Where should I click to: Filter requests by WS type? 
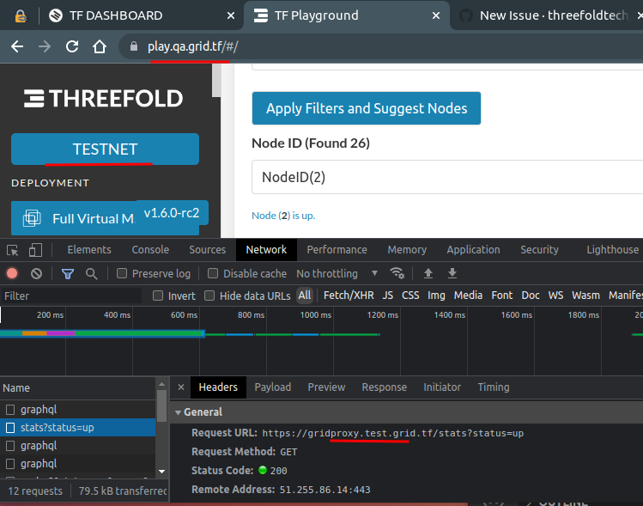555,296
